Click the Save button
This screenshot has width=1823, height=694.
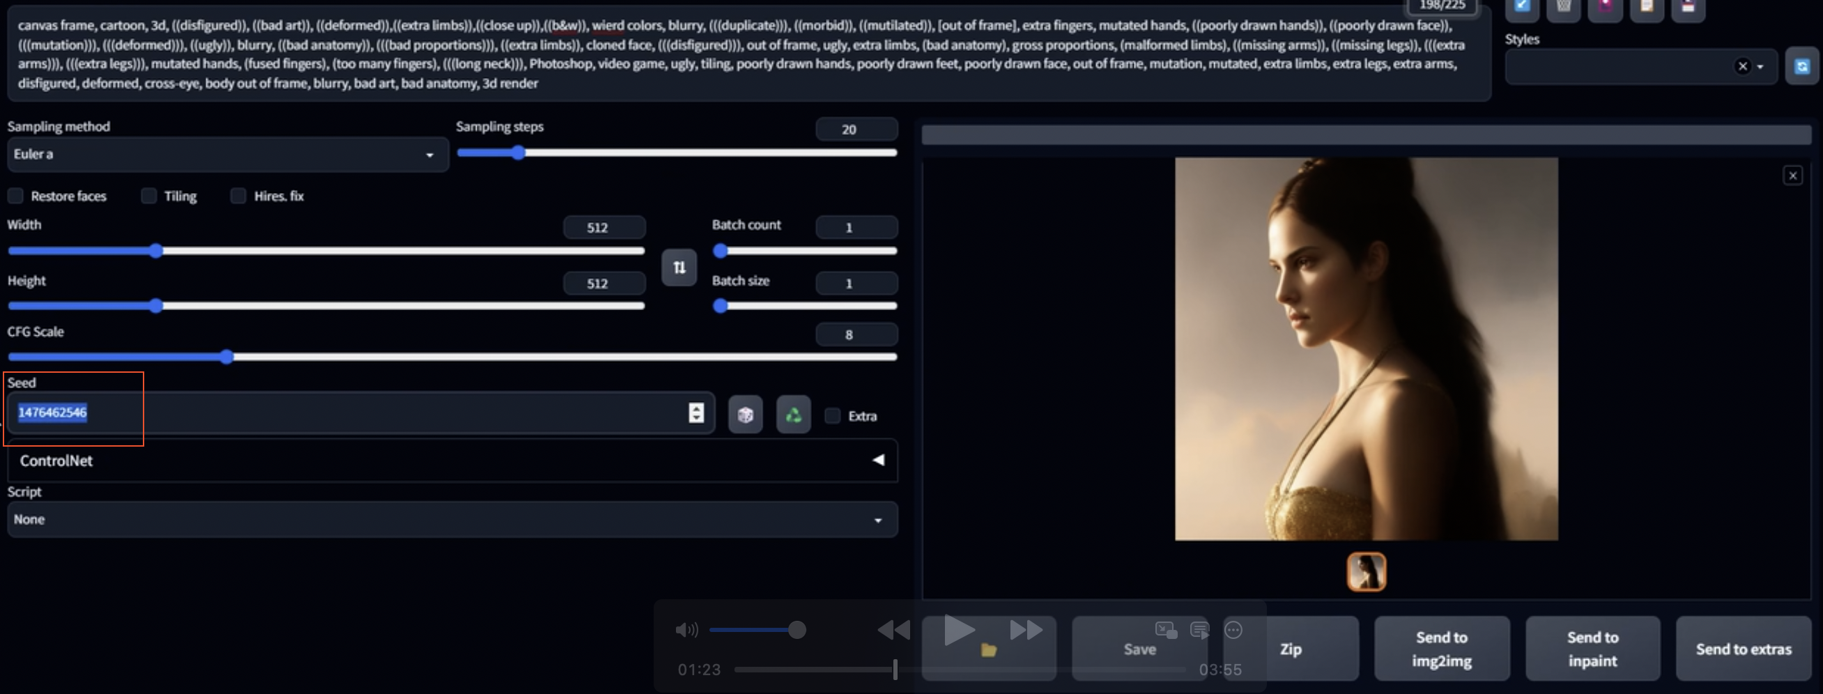(x=1139, y=649)
